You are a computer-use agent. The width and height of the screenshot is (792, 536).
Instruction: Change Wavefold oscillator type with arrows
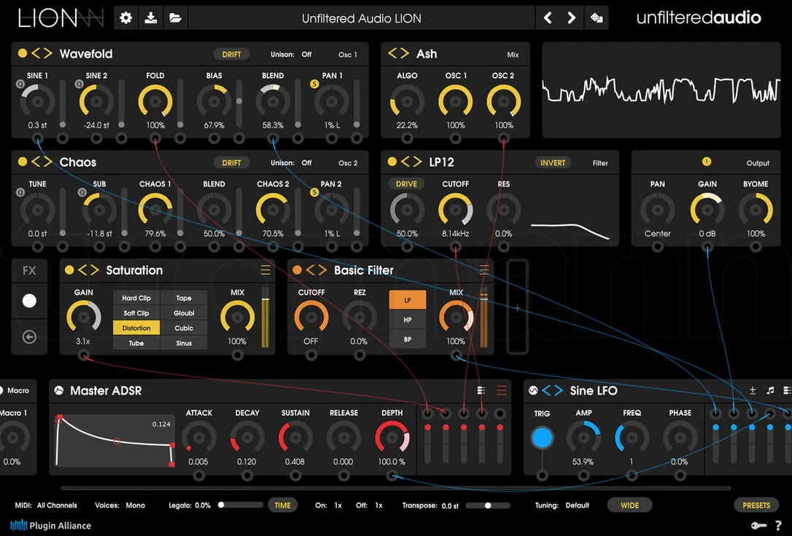click(x=42, y=53)
